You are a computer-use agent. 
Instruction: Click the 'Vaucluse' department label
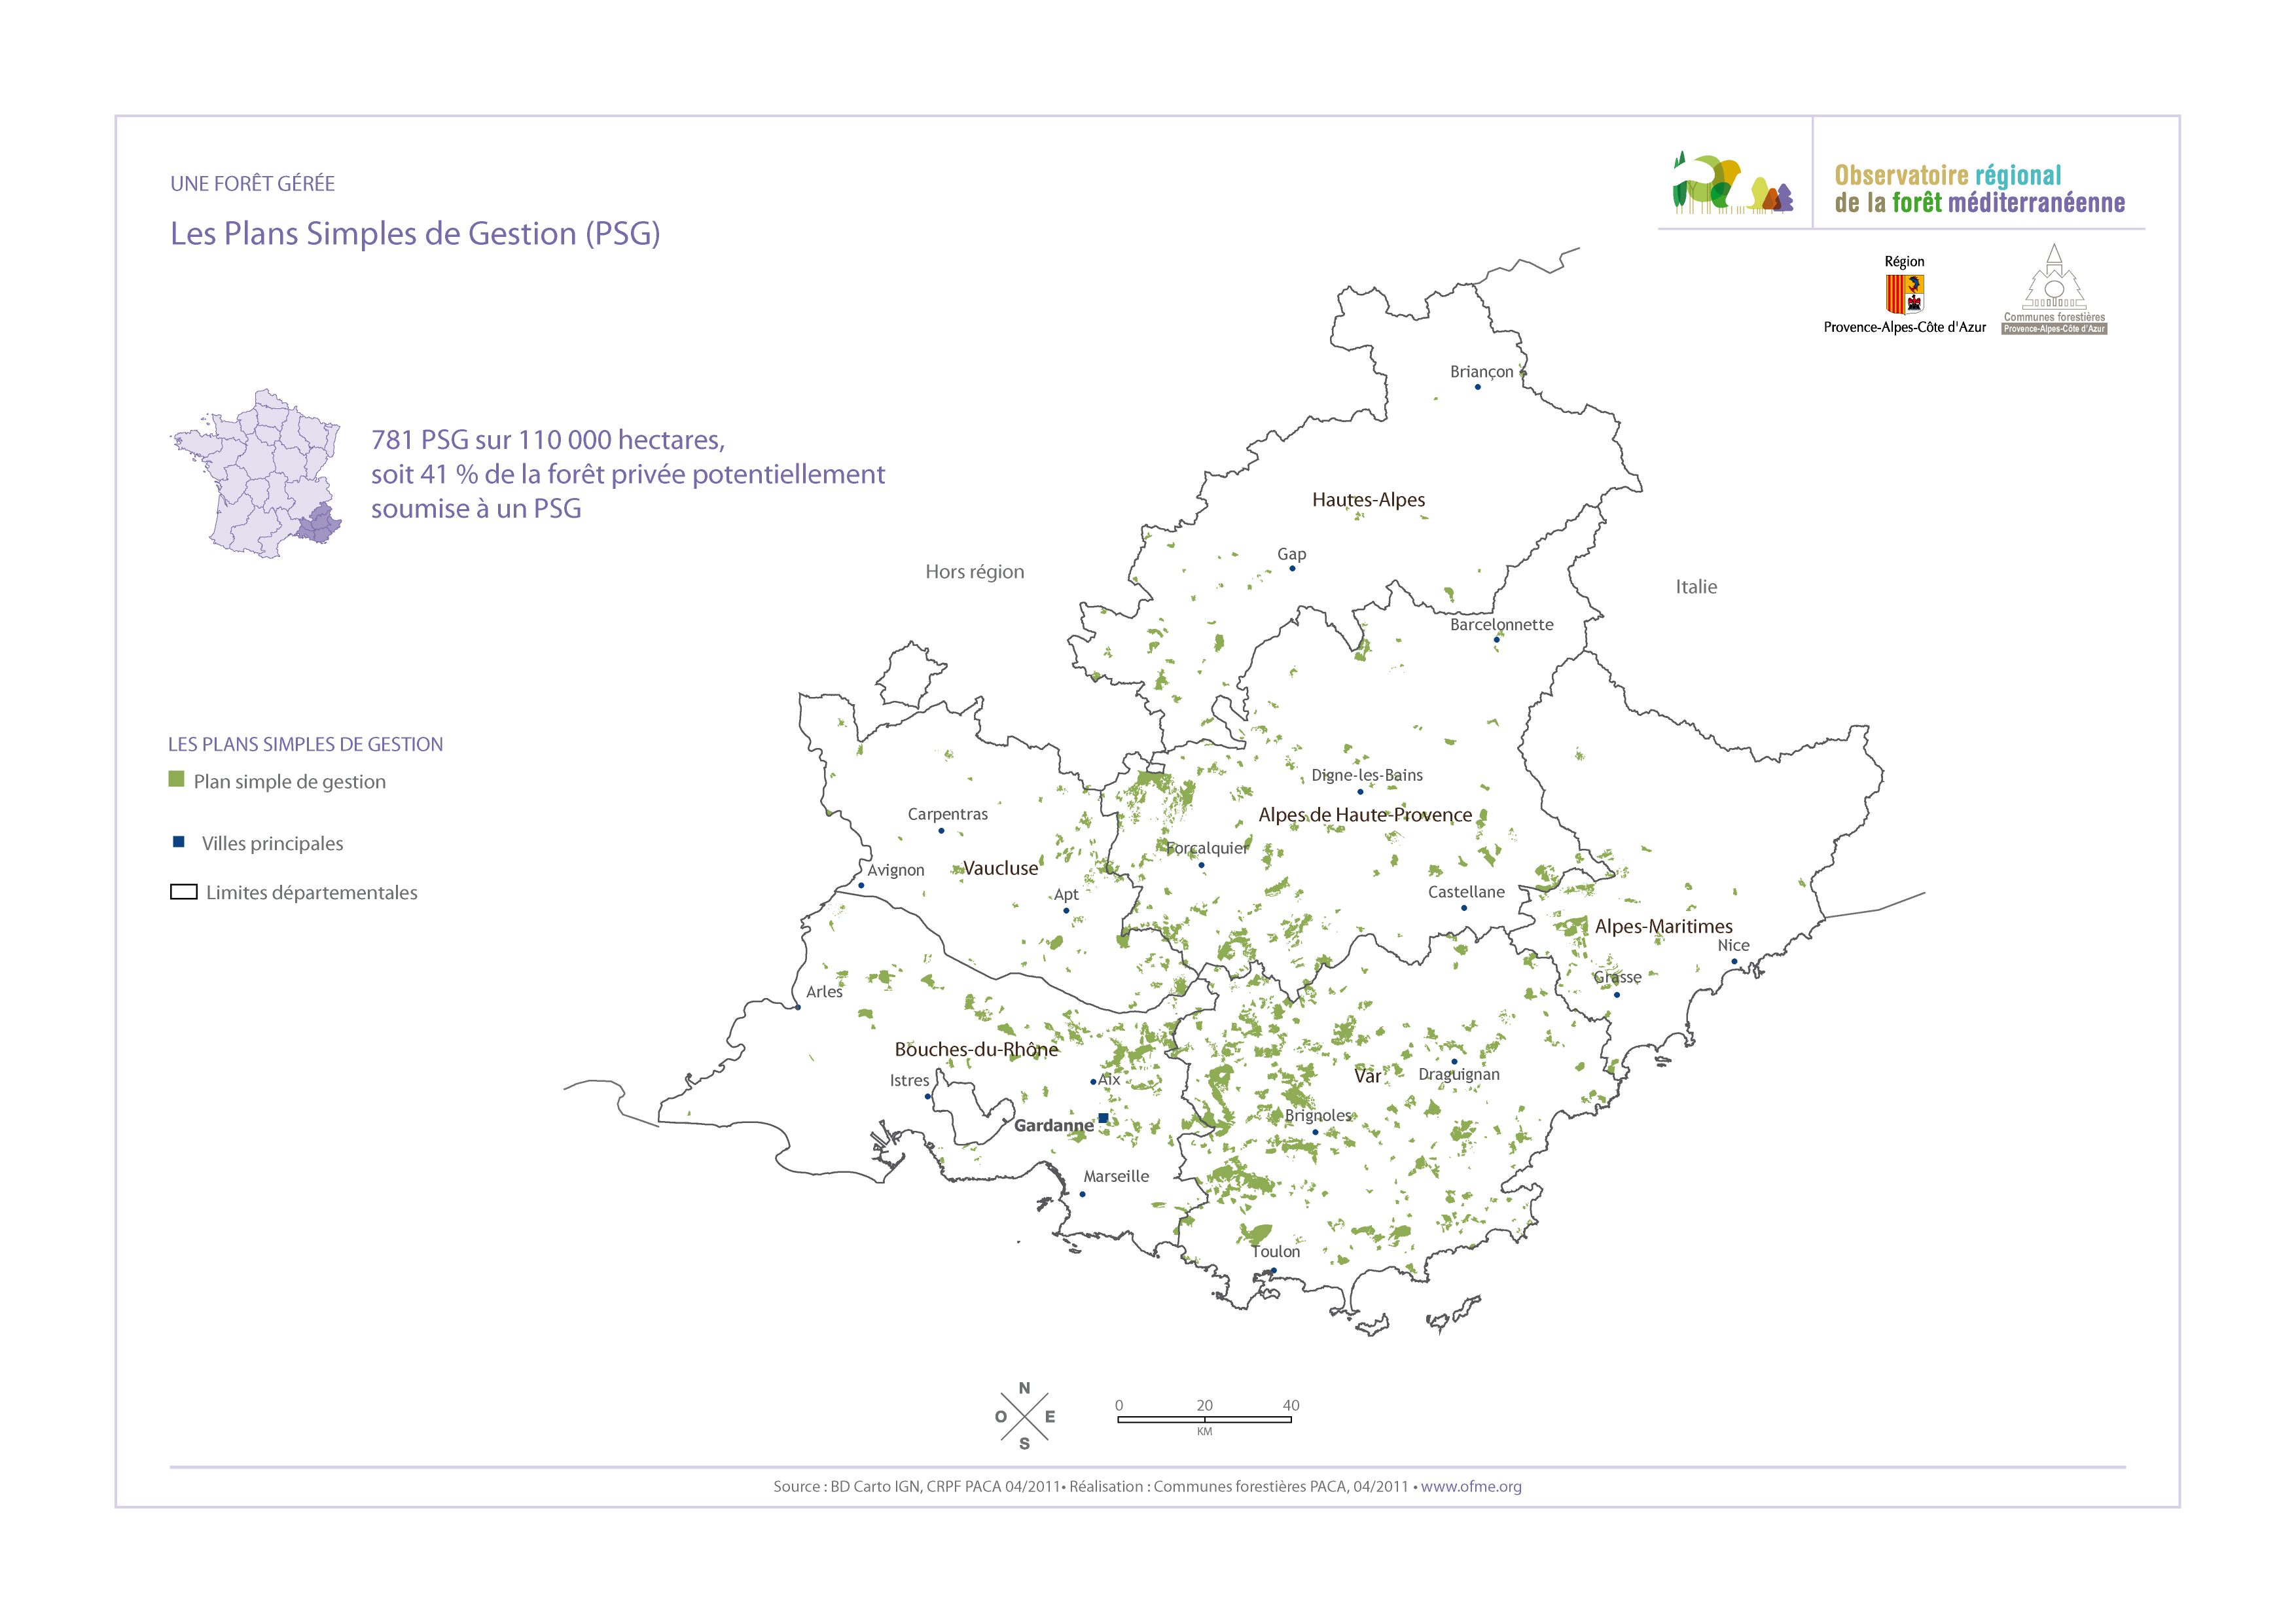[1000, 868]
